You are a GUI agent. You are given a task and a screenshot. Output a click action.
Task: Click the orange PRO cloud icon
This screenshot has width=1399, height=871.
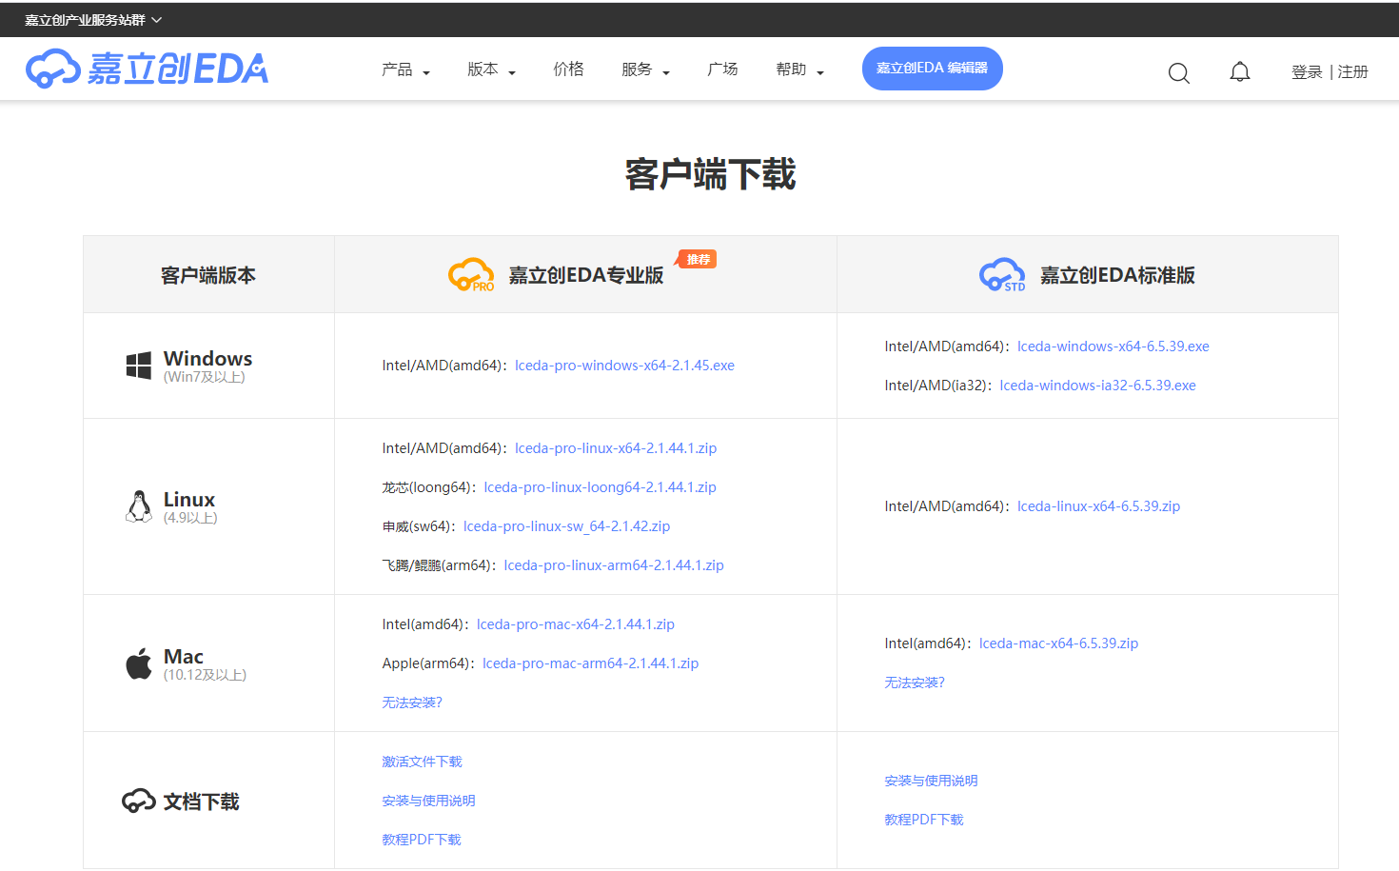(x=471, y=275)
